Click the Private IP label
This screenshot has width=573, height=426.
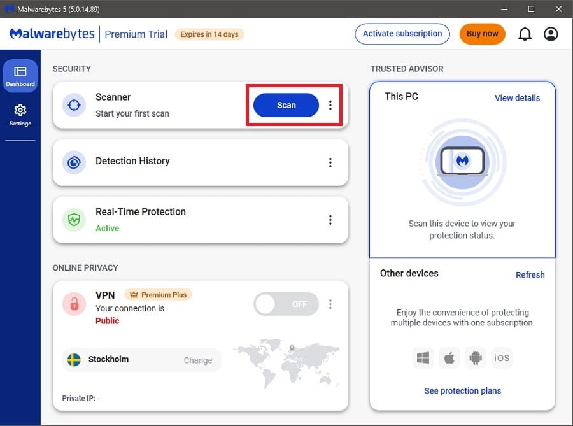pyautogui.click(x=80, y=398)
